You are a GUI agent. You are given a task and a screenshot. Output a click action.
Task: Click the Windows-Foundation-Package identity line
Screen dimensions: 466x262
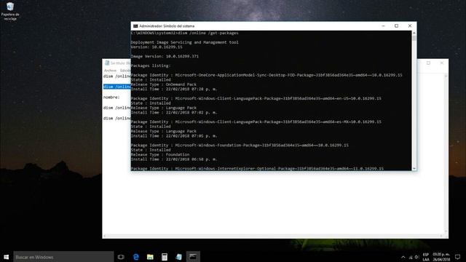[x=240, y=146]
